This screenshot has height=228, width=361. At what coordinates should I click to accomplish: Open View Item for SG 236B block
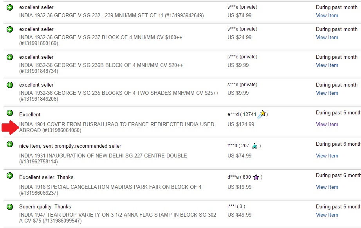[x=327, y=65]
